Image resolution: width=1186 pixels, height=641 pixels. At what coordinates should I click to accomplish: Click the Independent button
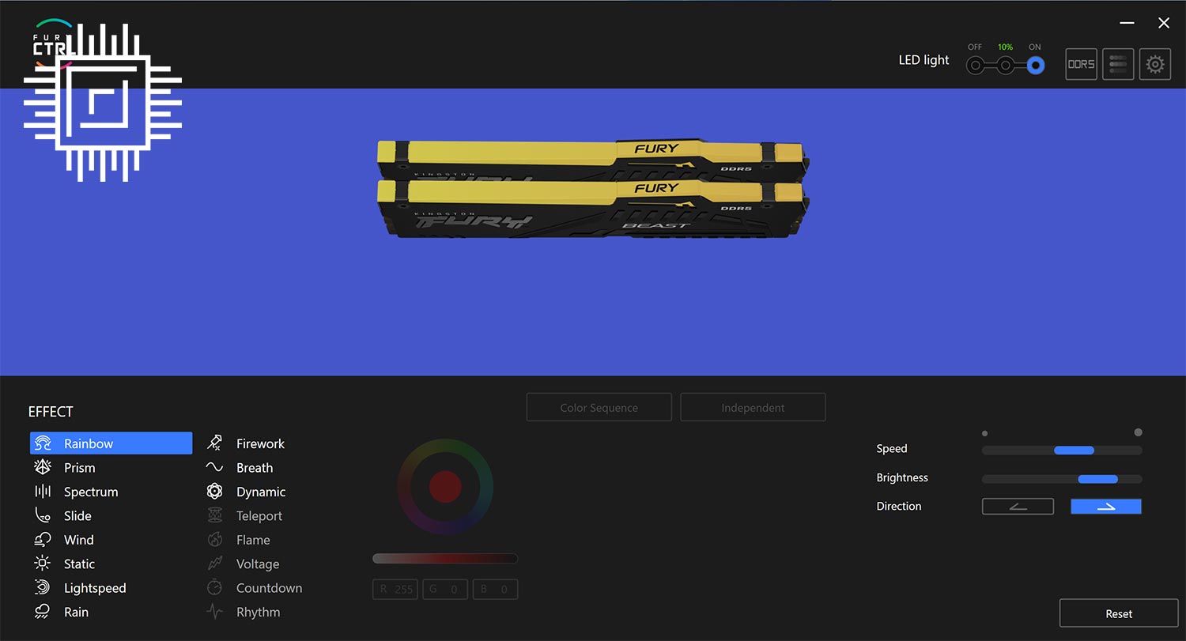[x=753, y=408]
